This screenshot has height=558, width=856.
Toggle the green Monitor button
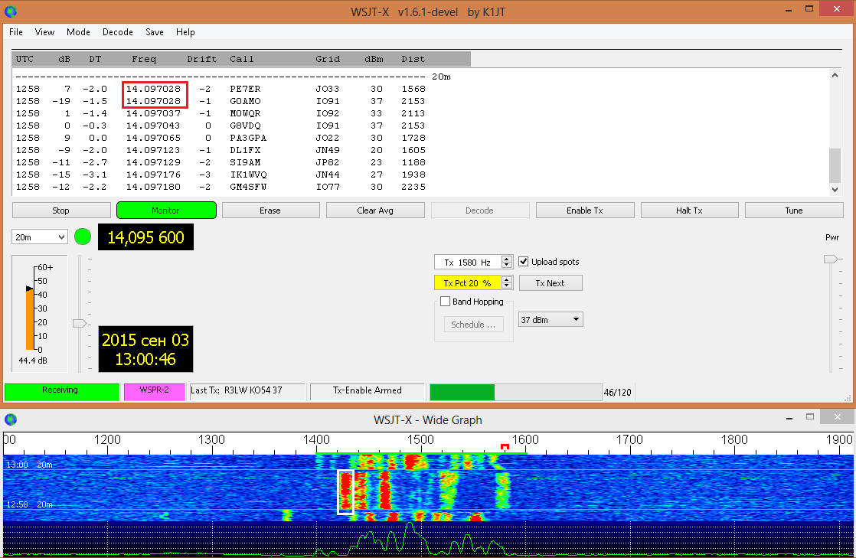(x=166, y=210)
